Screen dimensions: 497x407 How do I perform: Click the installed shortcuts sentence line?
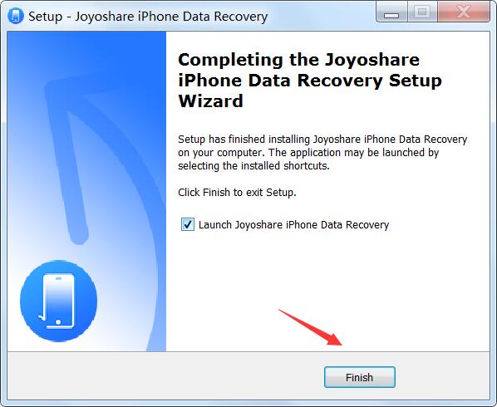coord(253,165)
